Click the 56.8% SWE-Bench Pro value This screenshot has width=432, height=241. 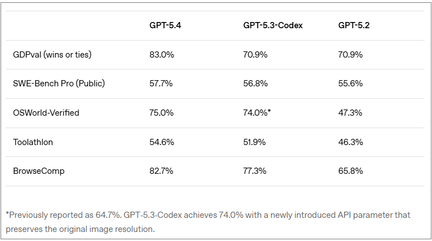pyautogui.click(x=255, y=84)
